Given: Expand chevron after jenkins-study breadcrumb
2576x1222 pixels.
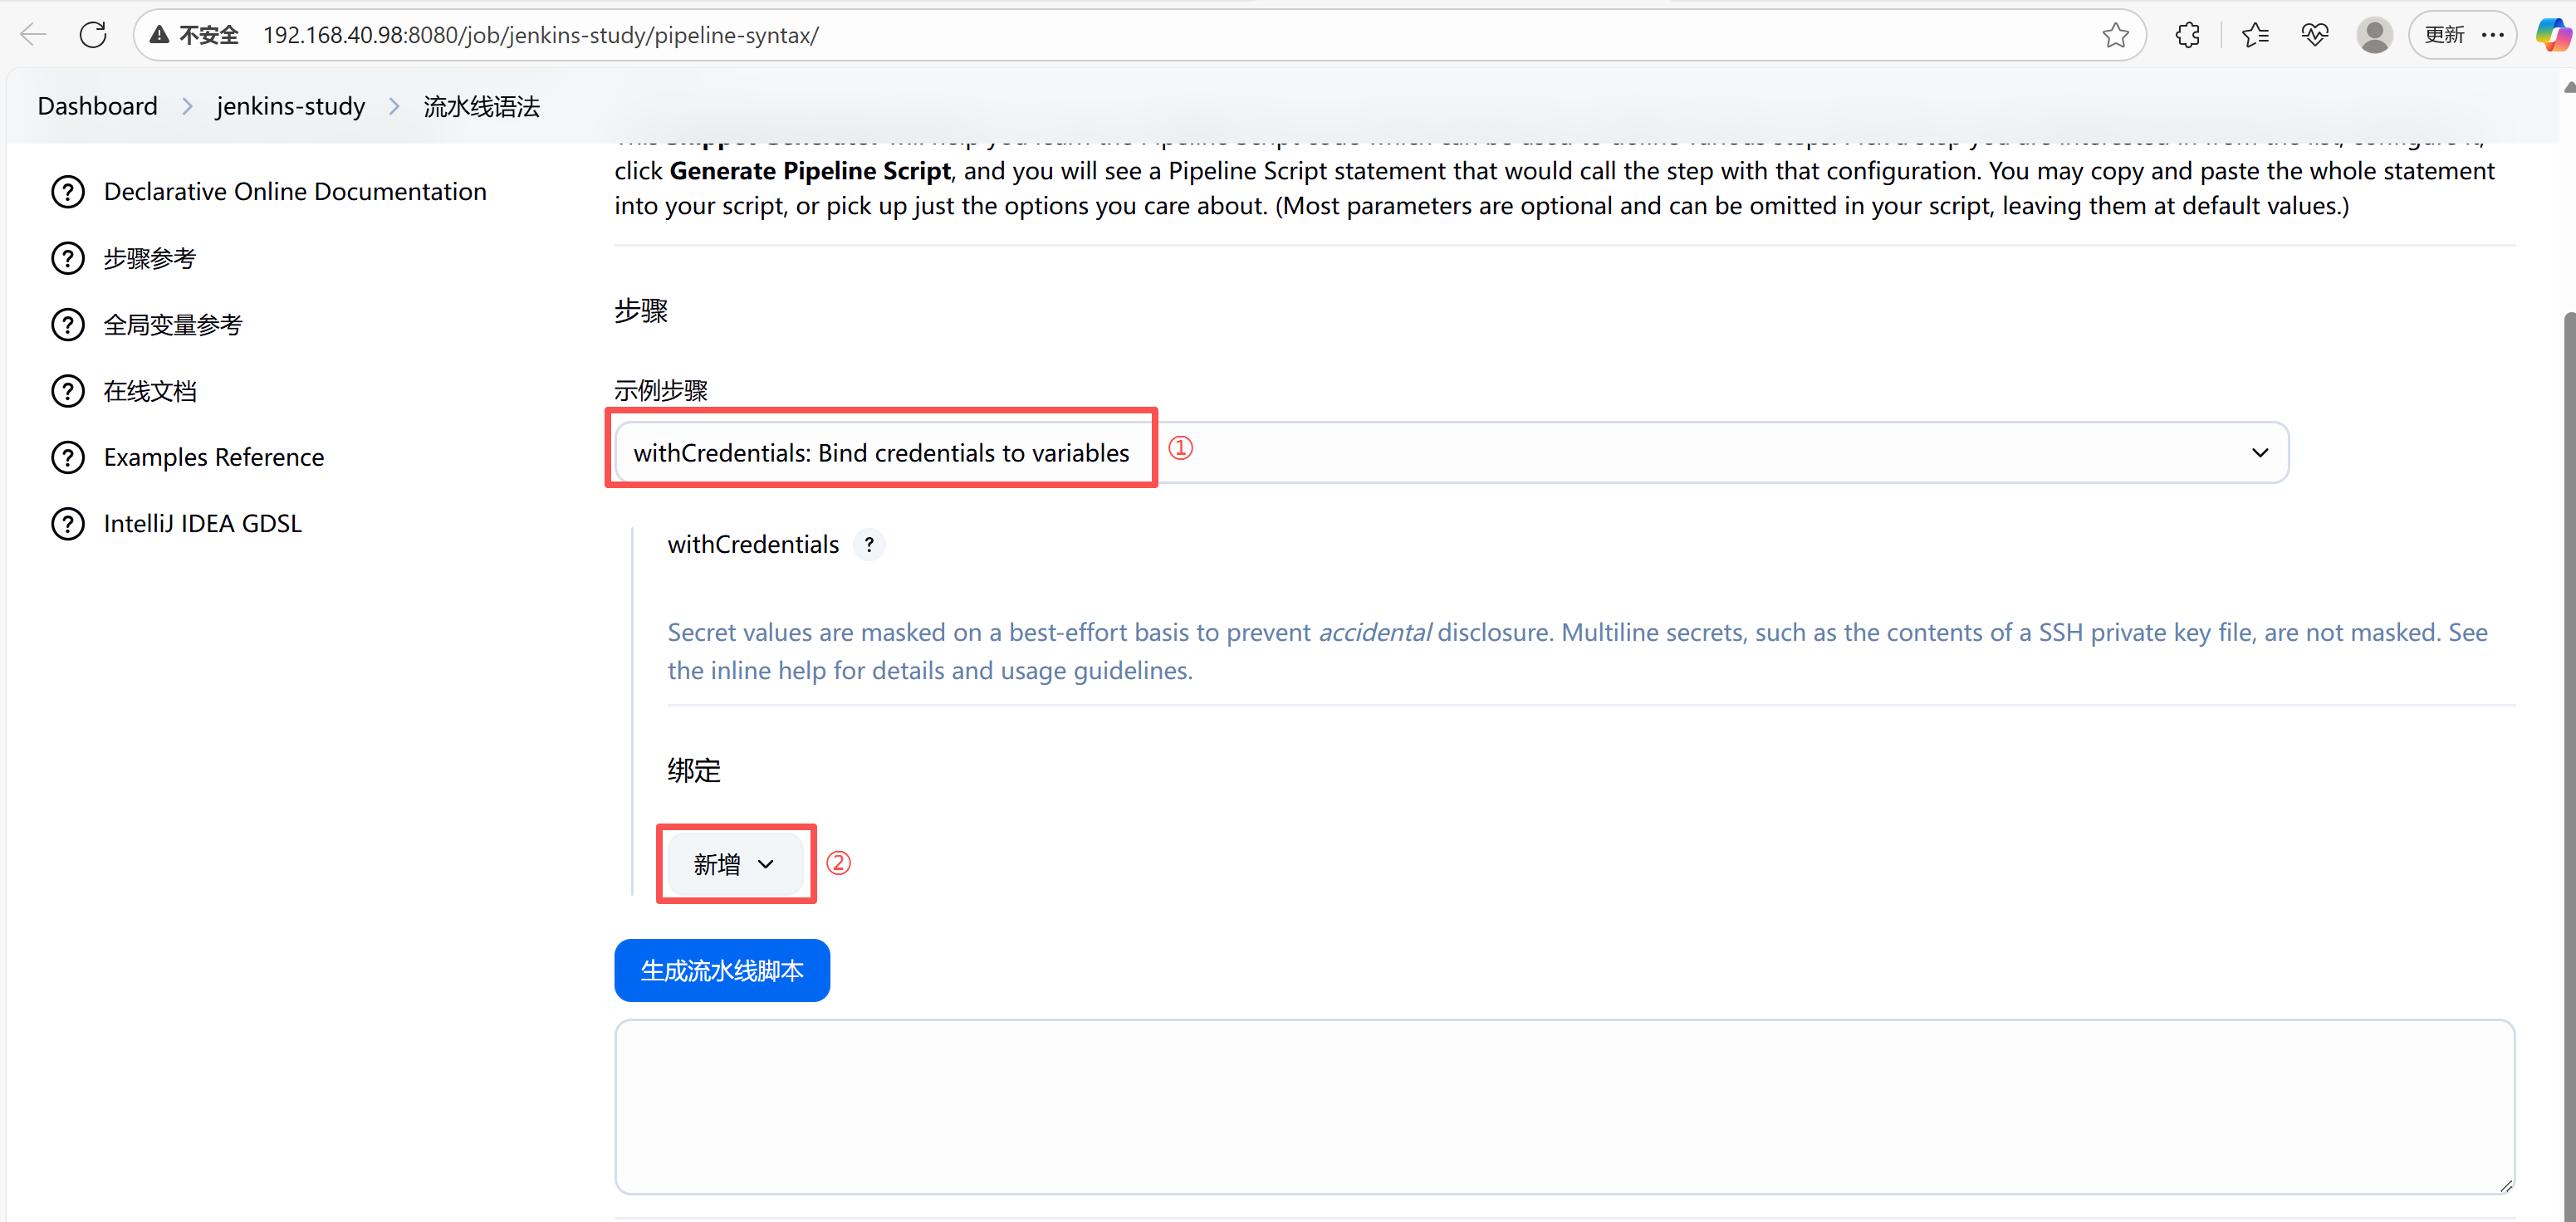Looking at the screenshot, I should tap(394, 107).
